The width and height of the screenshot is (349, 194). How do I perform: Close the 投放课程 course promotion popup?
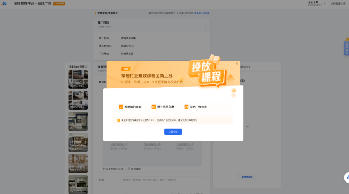(237, 63)
